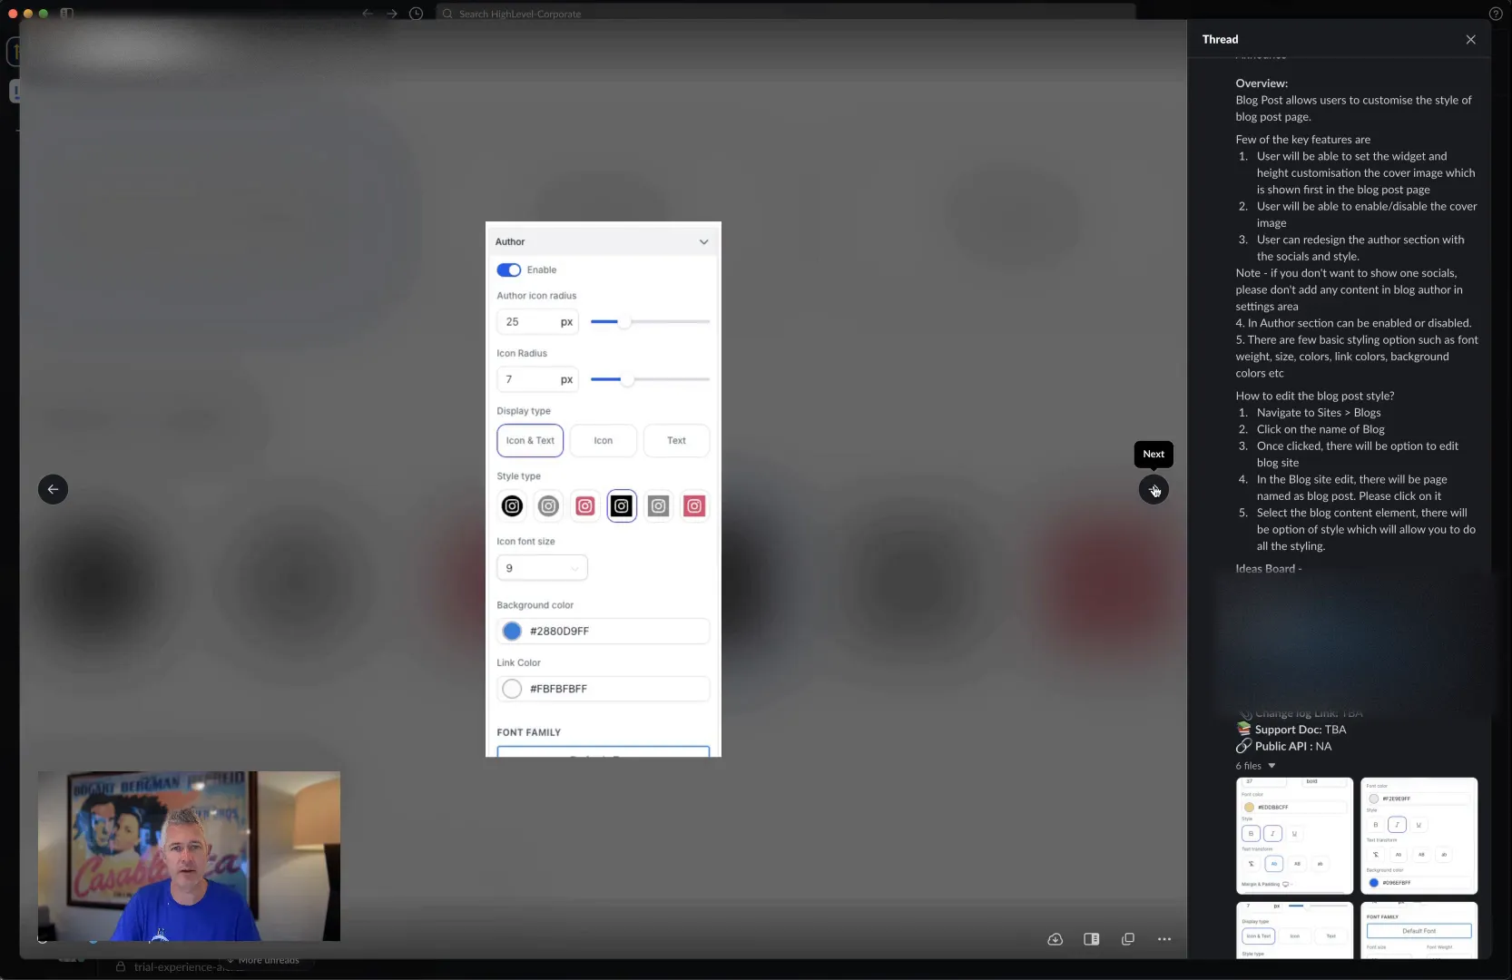
Task: Click the history clock icon in top bar
Action: pos(417,14)
